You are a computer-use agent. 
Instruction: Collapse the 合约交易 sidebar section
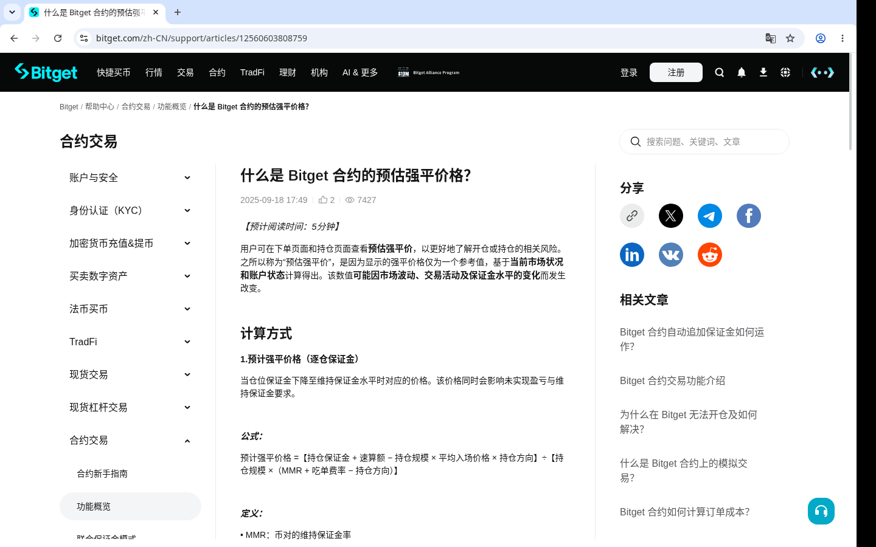(130, 440)
